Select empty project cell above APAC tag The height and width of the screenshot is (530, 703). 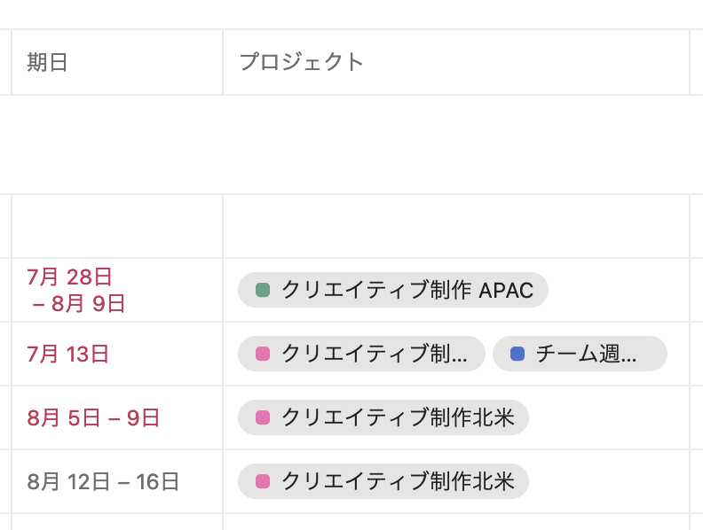coord(454,226)
